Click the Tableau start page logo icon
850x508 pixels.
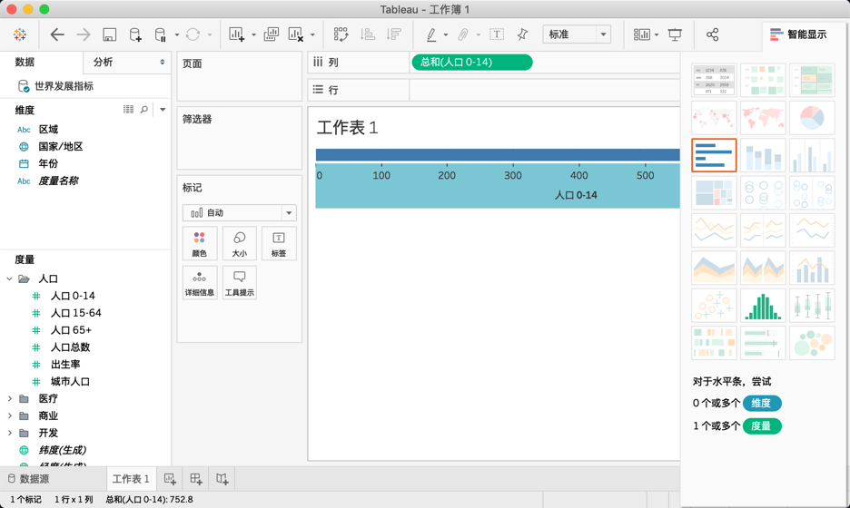20,34
